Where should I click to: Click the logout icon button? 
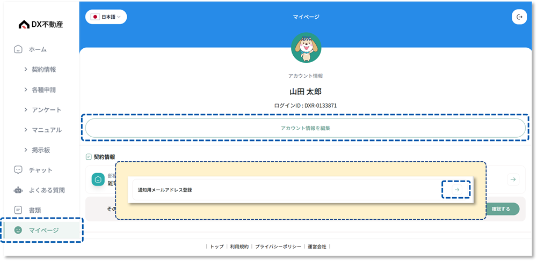pyautogui.click(x=519, y=17)
